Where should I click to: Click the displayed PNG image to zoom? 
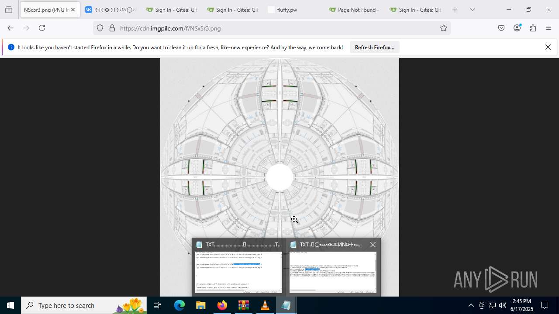[x=279, y=177]
